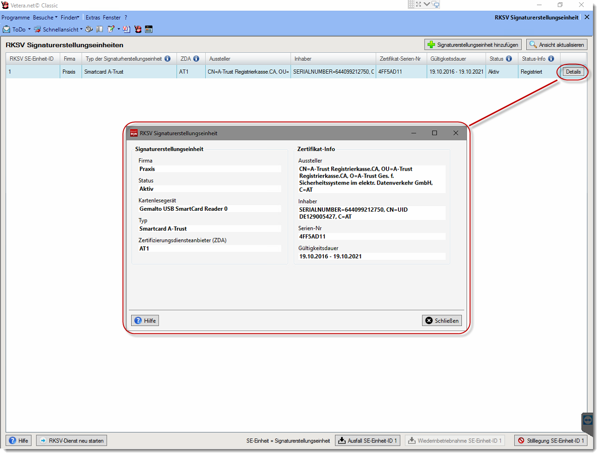Image resolution: width=600 pixels, height=456 pixels.
Task: Expand the ToDo dropdown arrow
Action: pos(29,29)
